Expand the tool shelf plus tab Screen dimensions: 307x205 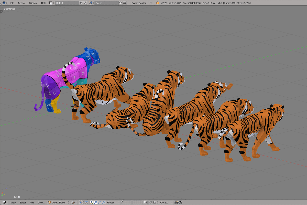click(x=1, y=11)
